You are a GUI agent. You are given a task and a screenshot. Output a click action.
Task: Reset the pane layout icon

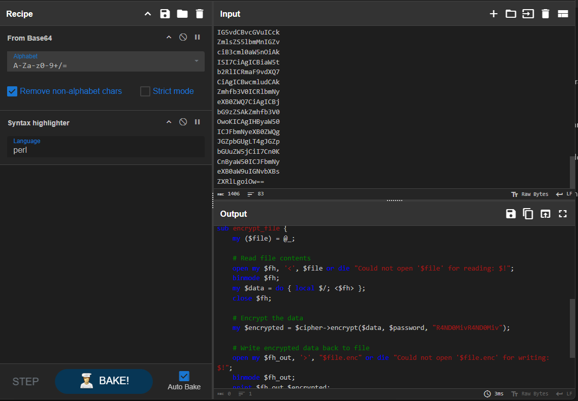click(563, 14)
